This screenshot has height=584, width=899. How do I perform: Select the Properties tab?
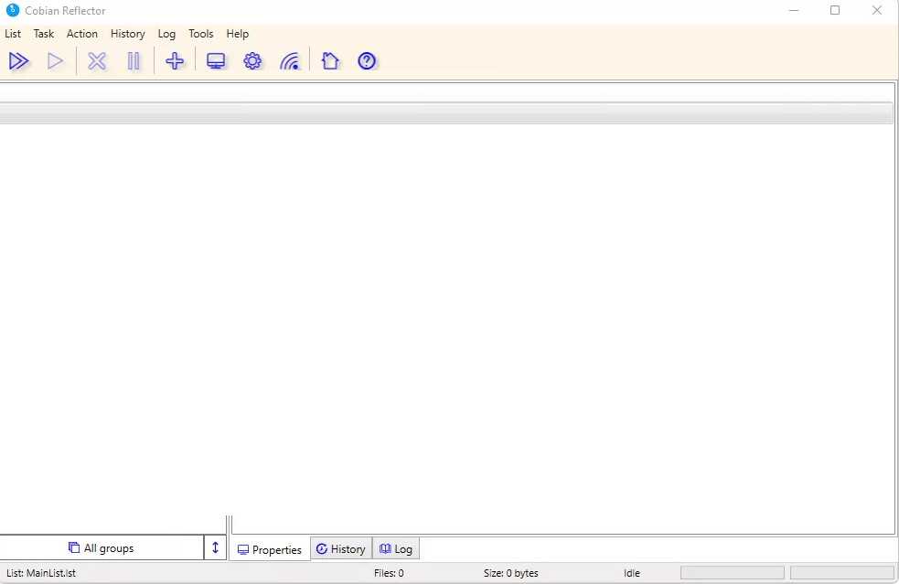tap(270, 549)
